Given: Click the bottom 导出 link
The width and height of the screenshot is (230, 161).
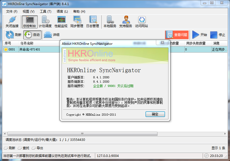Looking at the screenshot, I should (x=37, y=148).
